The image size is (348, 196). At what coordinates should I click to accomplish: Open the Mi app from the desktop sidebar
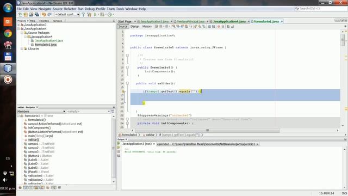8,22
